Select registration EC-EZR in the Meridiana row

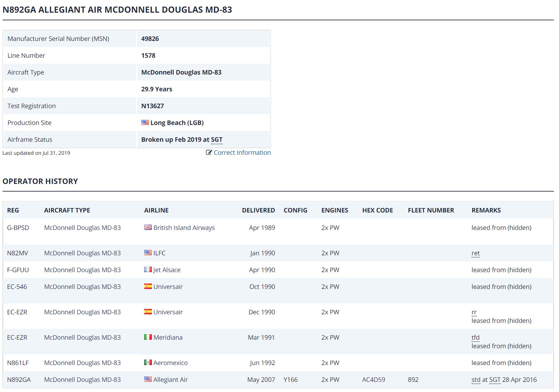click(x=17, y=337)
